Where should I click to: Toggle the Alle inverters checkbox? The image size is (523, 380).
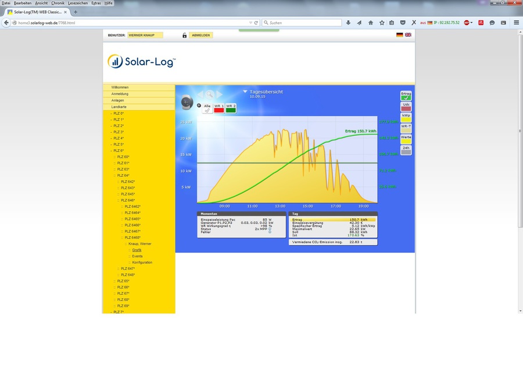tap(207, 108)
